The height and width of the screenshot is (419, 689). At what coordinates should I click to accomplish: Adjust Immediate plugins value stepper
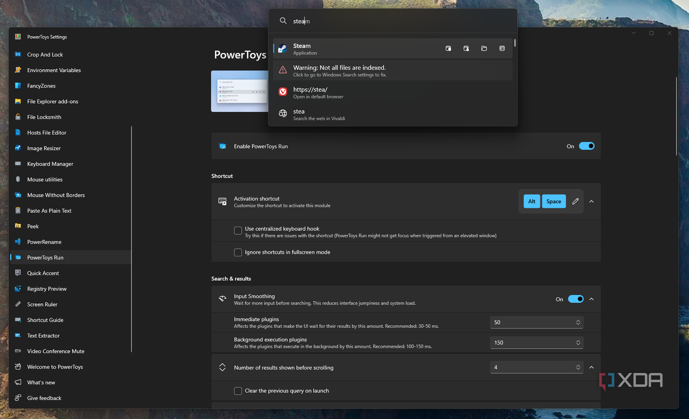click(578, 322)
